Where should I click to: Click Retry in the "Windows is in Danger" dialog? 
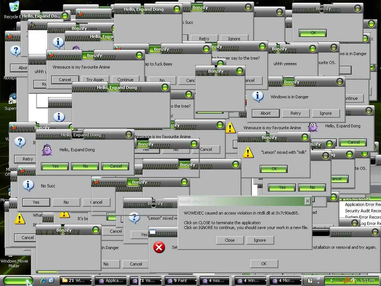pyautogui.click(x=295, y=113)
